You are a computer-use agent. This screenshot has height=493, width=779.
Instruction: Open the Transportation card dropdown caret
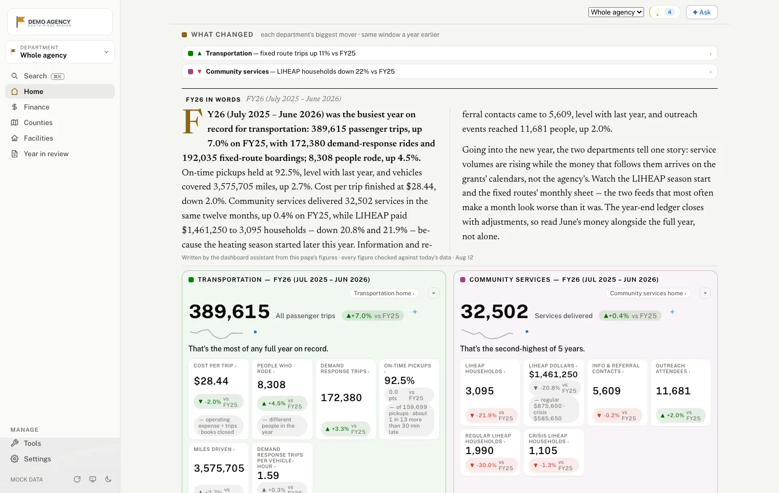(x=434, y=293)
